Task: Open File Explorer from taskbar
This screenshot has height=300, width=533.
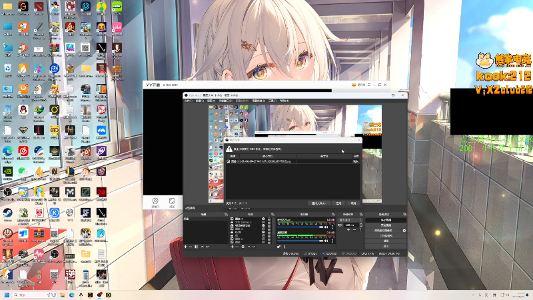Action: pyautogui.click(x=63, y=295)
